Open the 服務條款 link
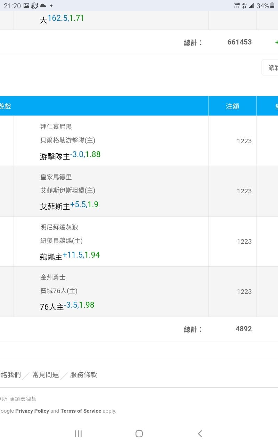 83,375
